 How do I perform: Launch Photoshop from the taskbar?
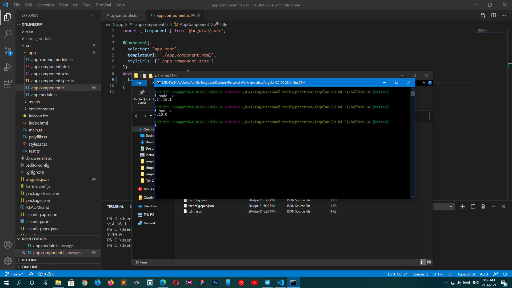click(x=215, y=283)
